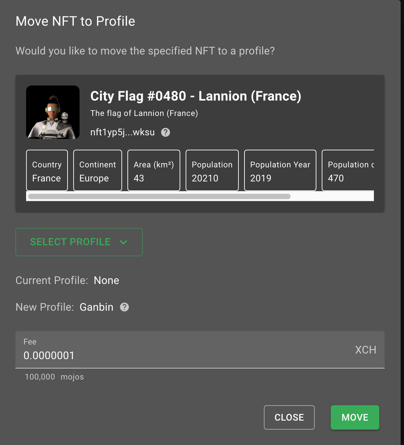Click the nft1yp5j...wksu address text
404x445 pixels.
(x=122, y=132)
